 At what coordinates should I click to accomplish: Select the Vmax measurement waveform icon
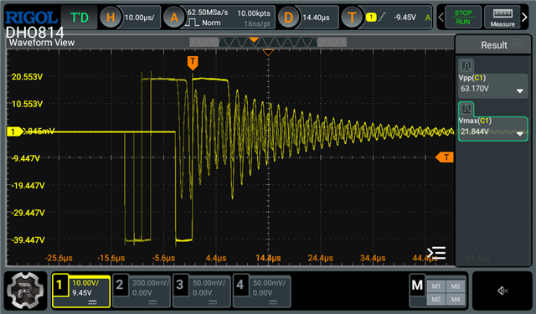coord(466,110)
